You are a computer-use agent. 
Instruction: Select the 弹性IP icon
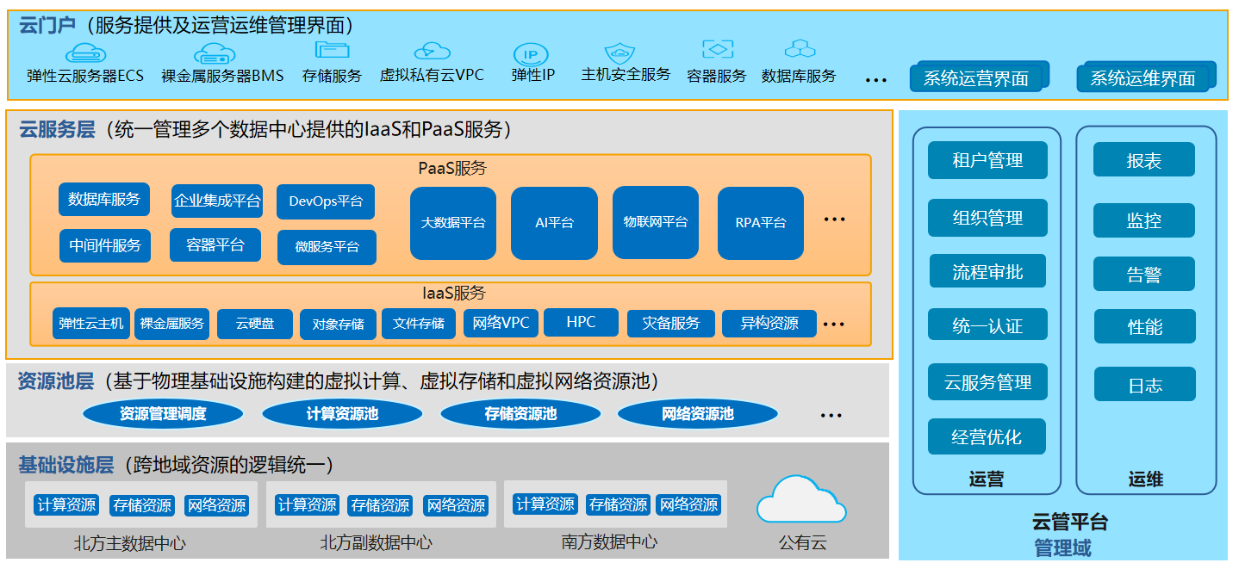point(531,54)
